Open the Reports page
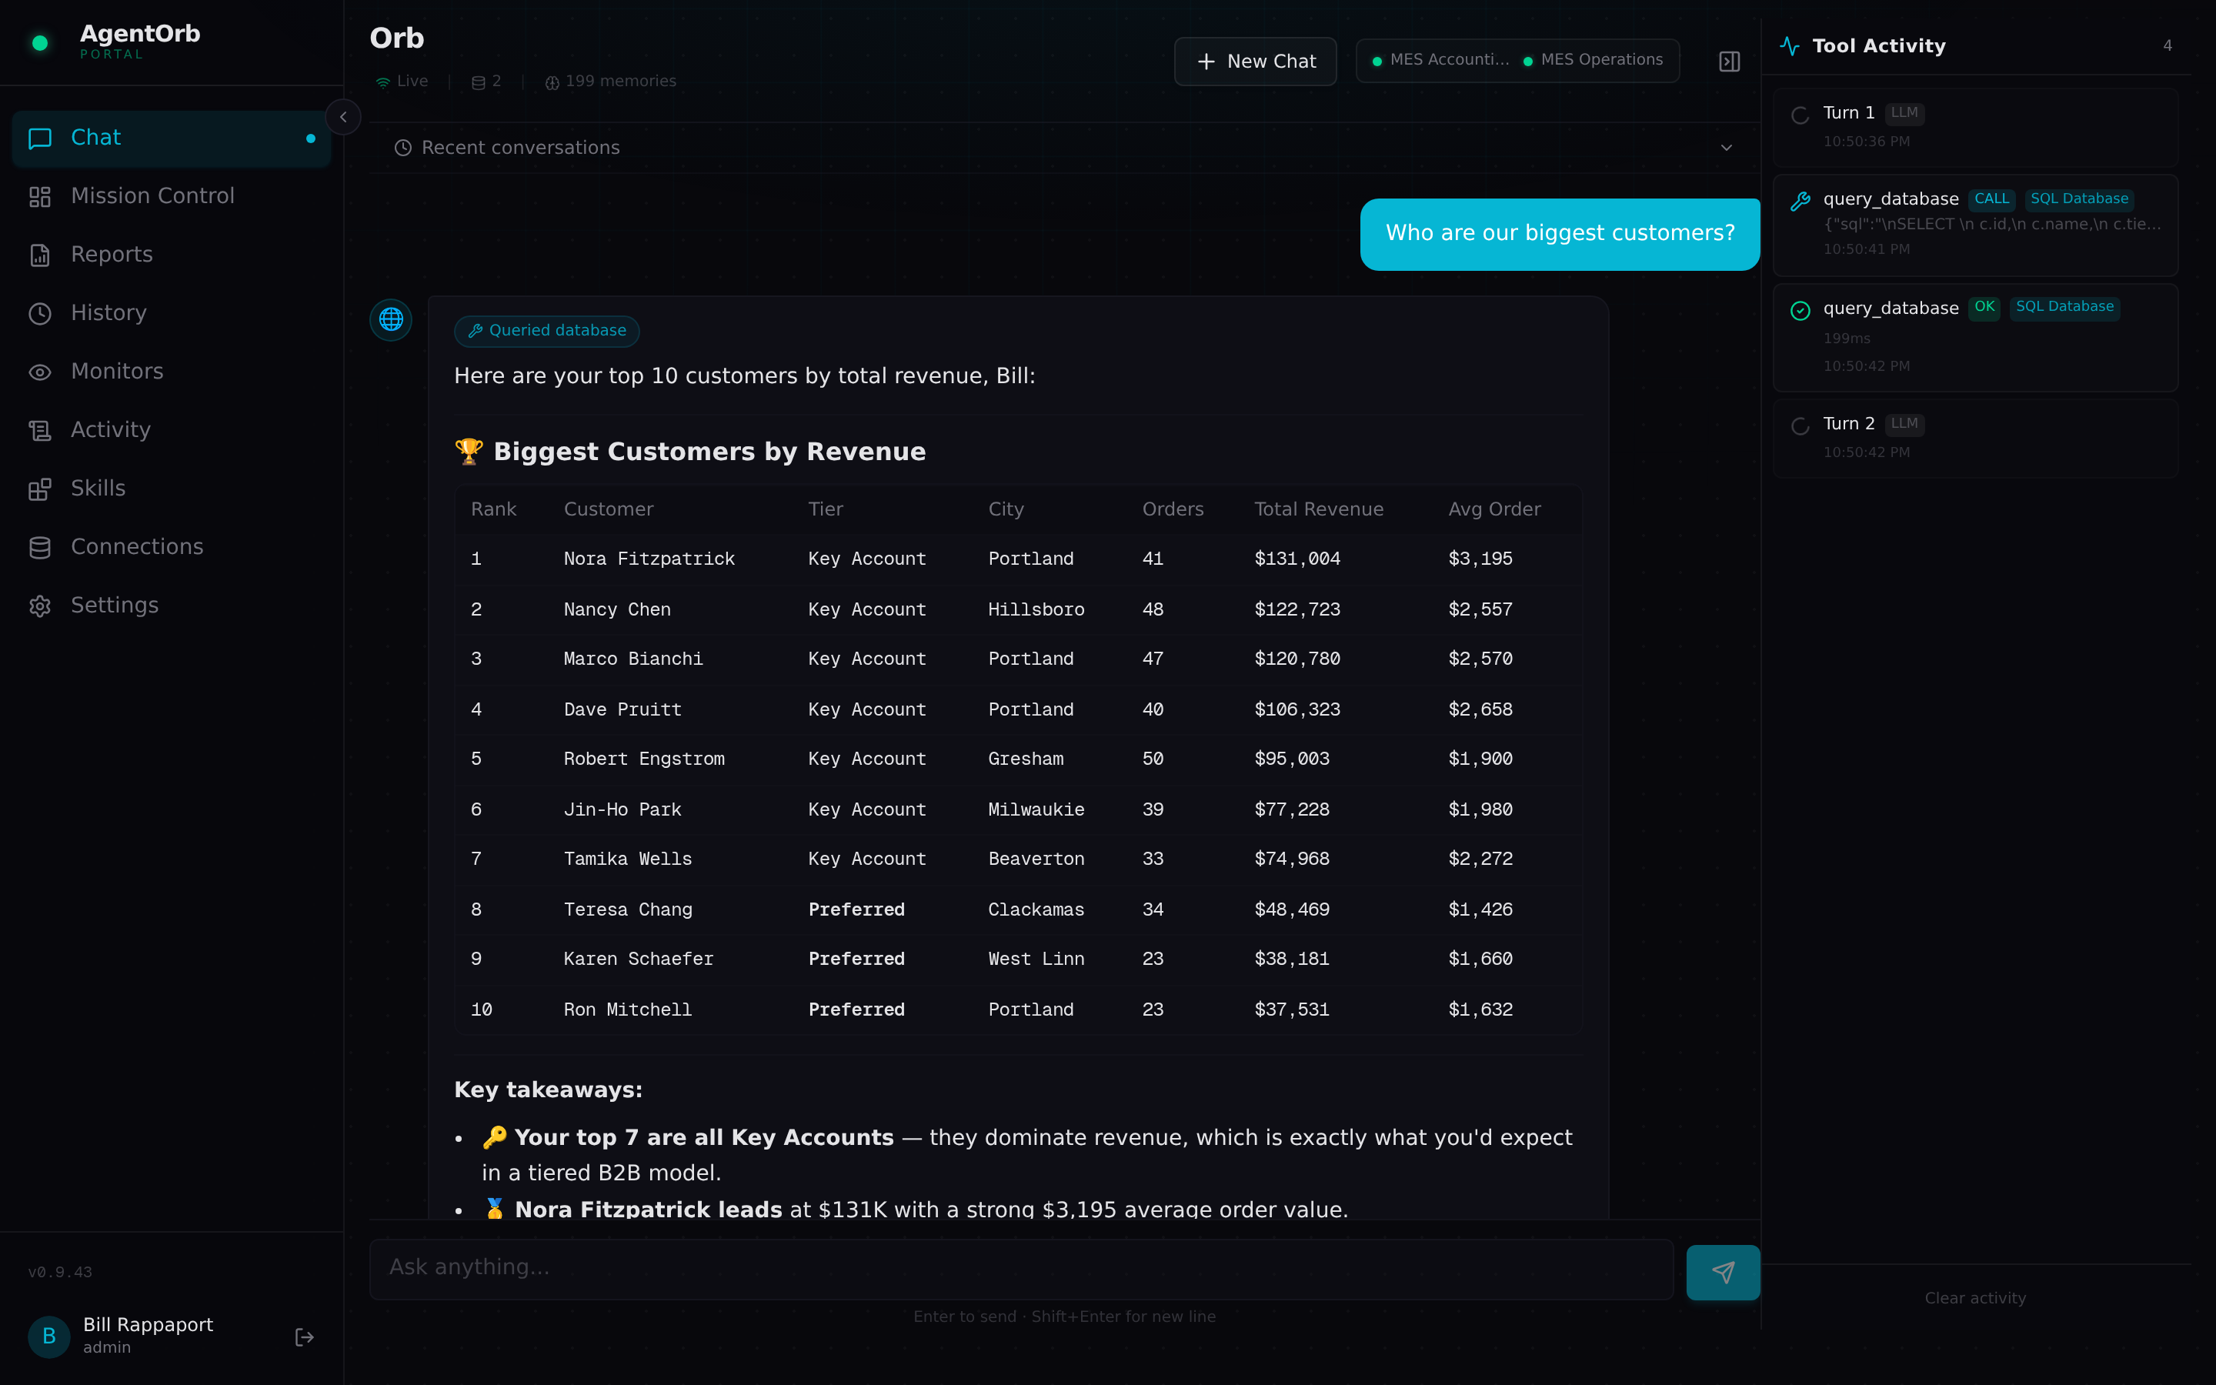This screenshot has width=2216, height=1385. 172,255
